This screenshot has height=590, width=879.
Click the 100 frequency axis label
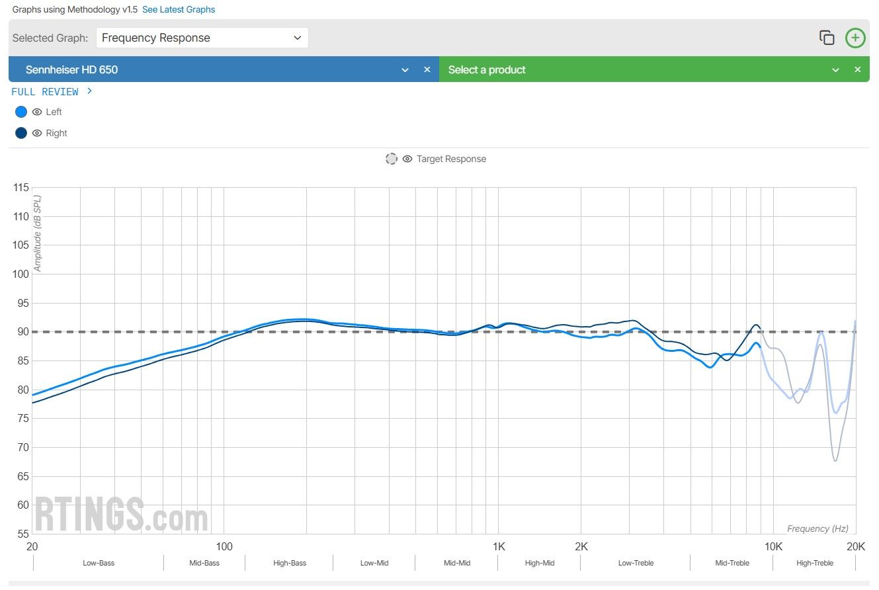[224, 546]
